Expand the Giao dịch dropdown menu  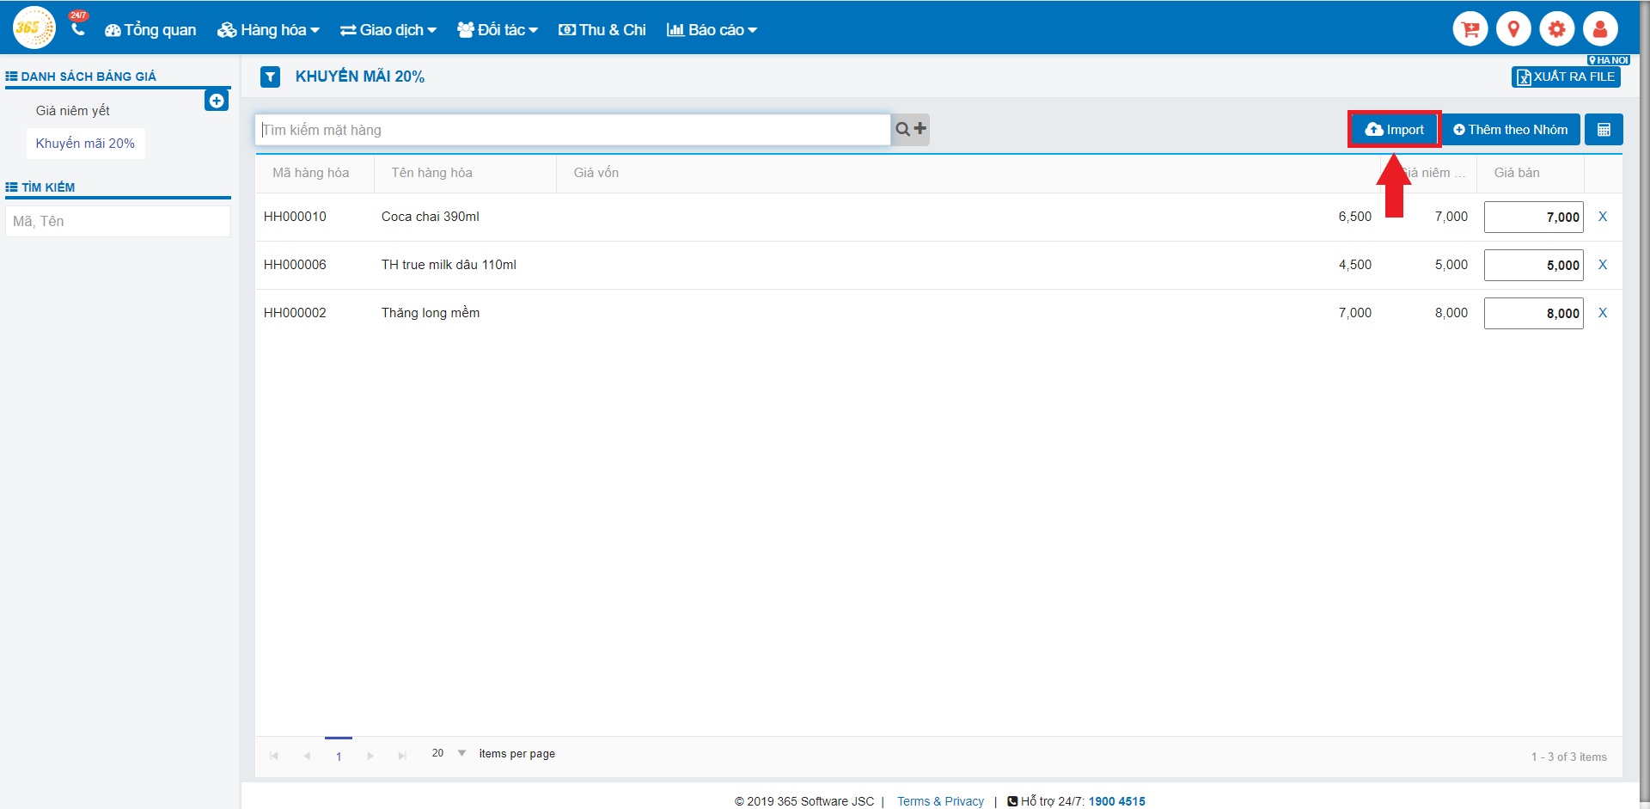point(388,30)
